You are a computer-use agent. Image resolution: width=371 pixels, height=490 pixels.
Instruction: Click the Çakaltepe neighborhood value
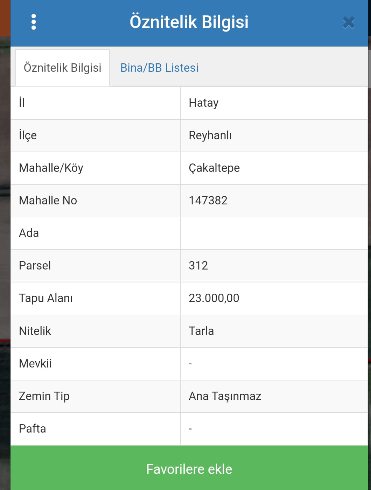pyautogui.click(x=214, y=168)
